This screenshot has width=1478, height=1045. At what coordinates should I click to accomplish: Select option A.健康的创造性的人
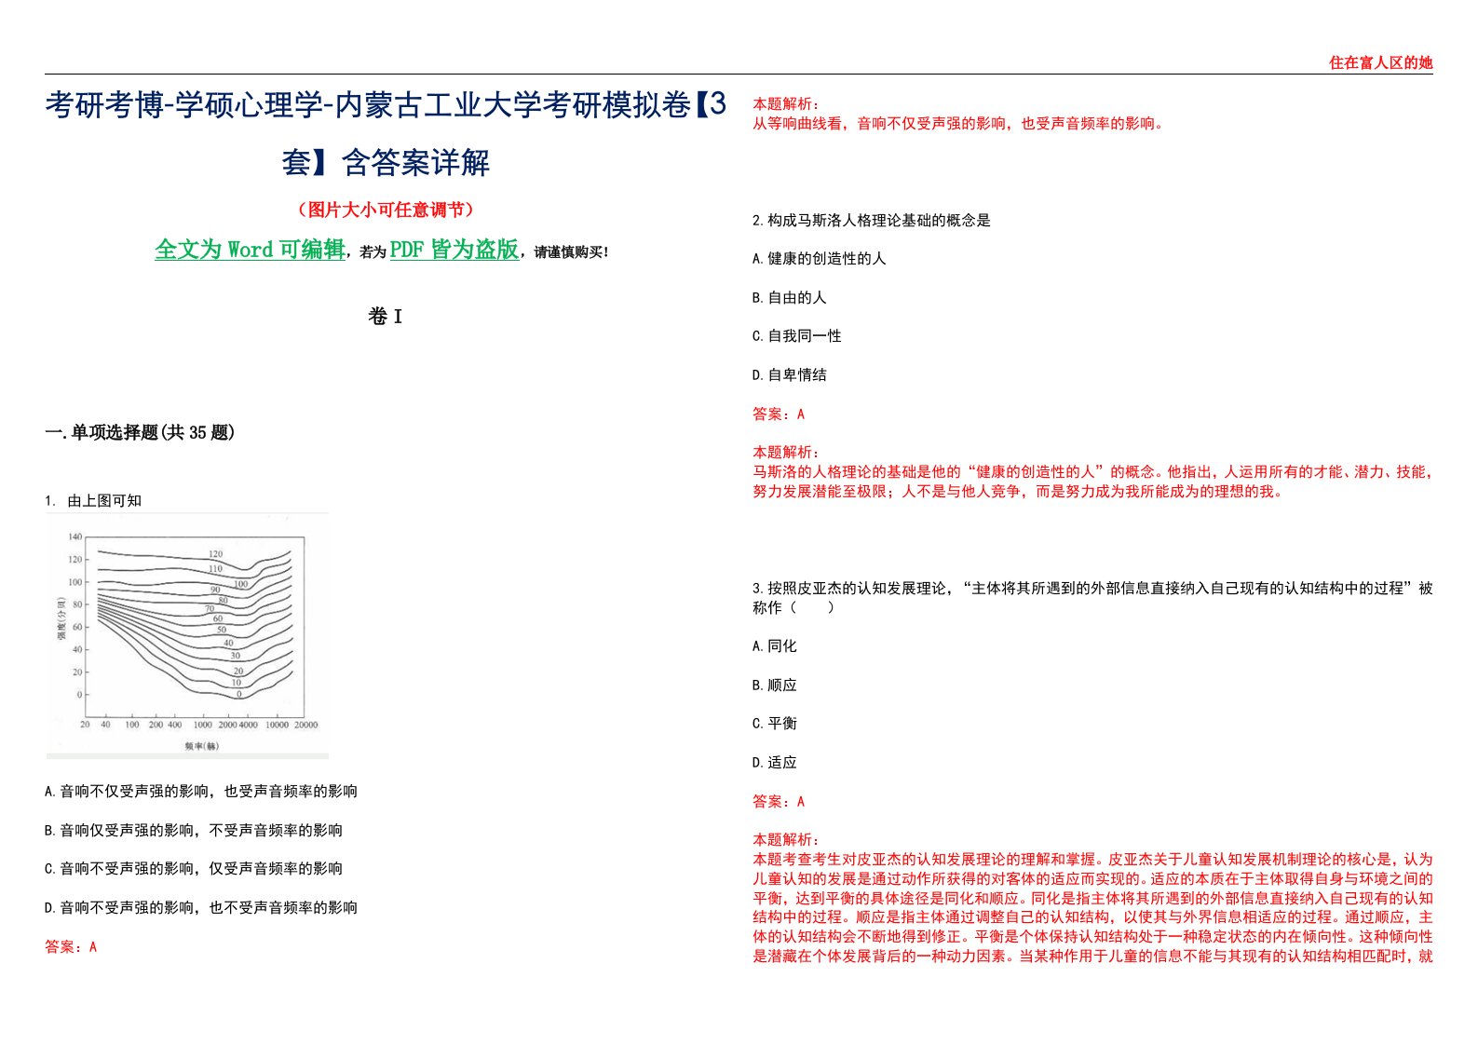click(819, 259)
